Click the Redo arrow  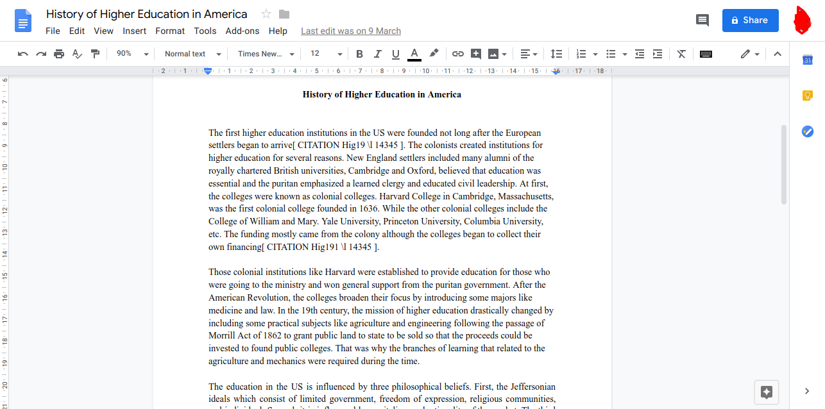(x=41, y=54)
